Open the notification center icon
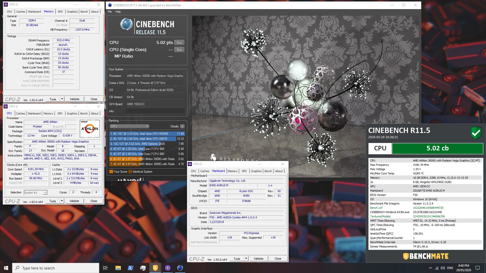 478,268
